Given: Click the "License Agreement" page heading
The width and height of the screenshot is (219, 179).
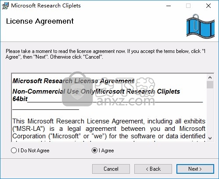Looking at the screenshot, I should (40, 21).
